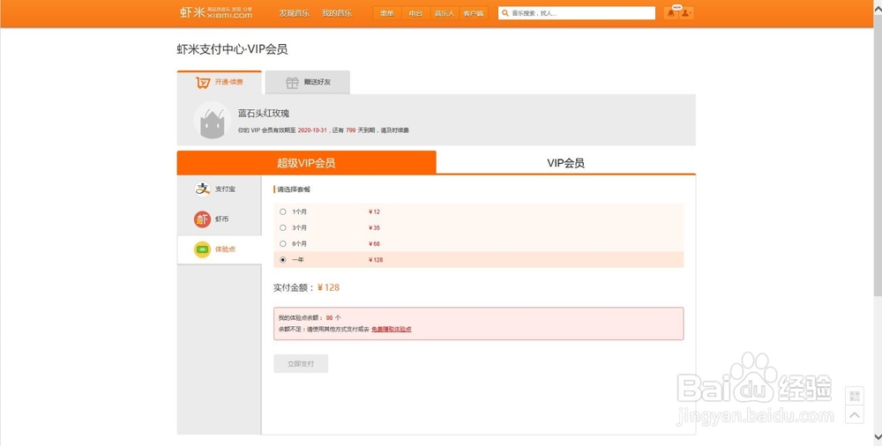The width and height of the screenshot is (882, 446).
Task: Click the 立即支付 button
Action: coord(301,364)
